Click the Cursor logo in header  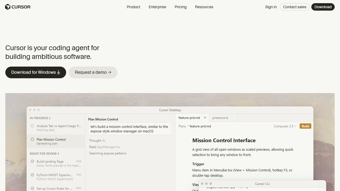pyautogui.click(x=18, y=7)
